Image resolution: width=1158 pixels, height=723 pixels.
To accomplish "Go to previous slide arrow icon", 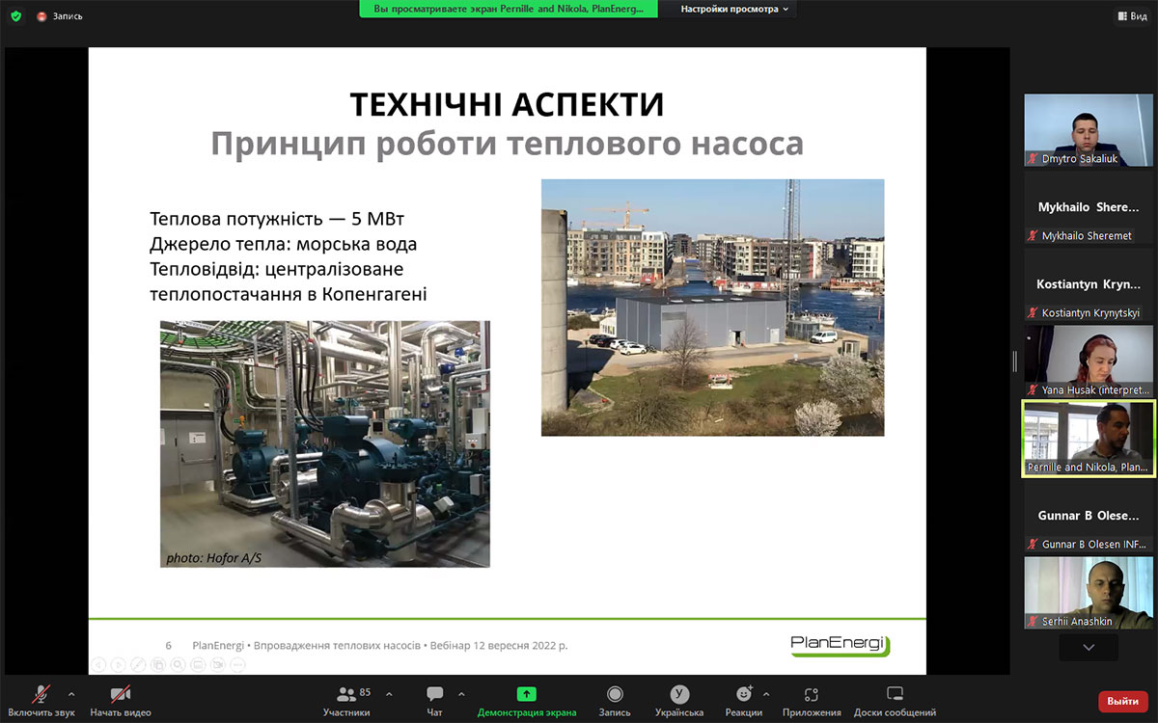I will pyautogui.click(x=97, y=664).
